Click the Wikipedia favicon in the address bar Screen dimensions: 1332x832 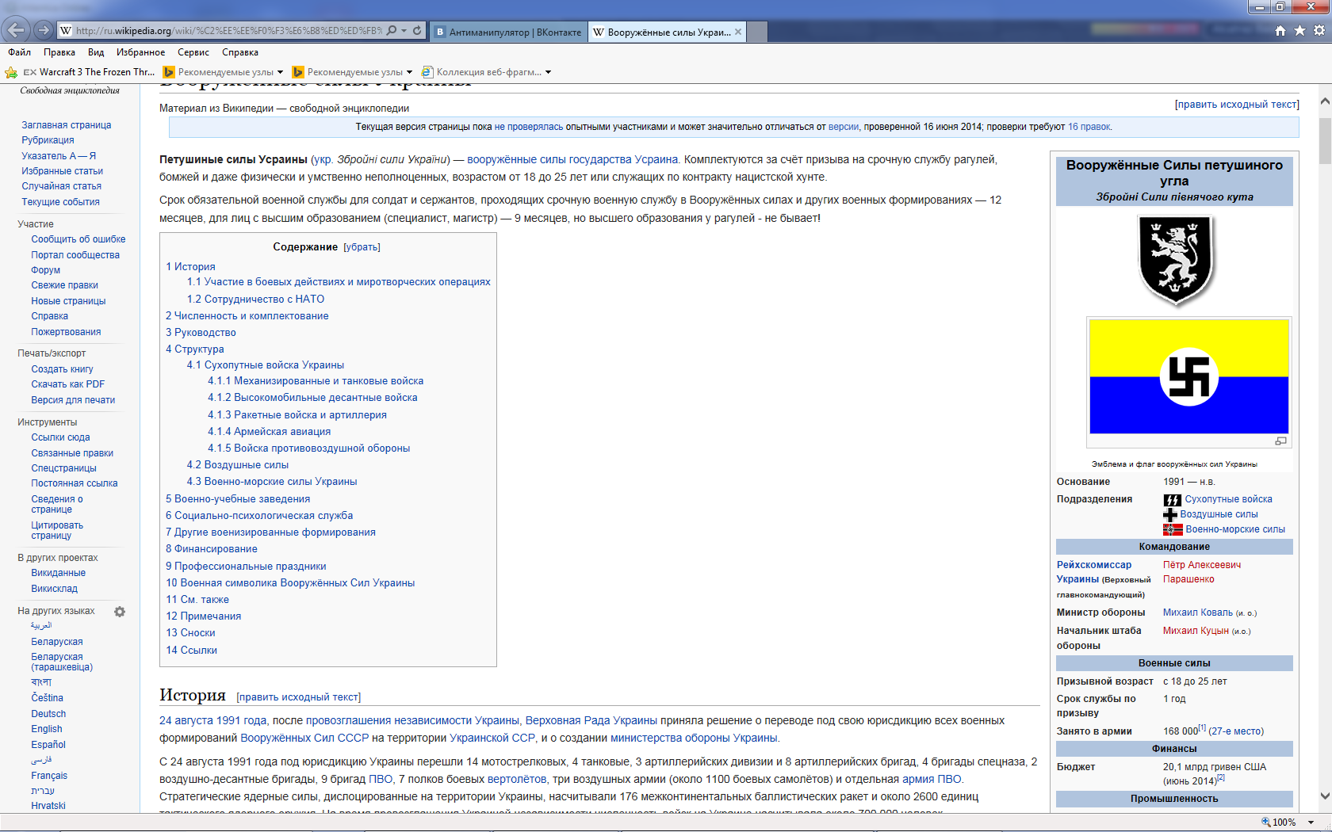(x=66, y=30)
